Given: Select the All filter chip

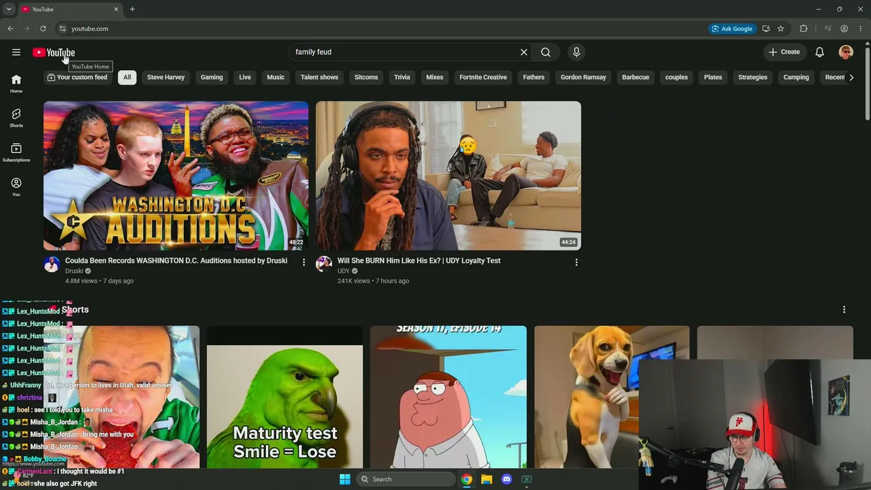Looking at the screenshot, I should pyautogui.click(x=127, y=78).
